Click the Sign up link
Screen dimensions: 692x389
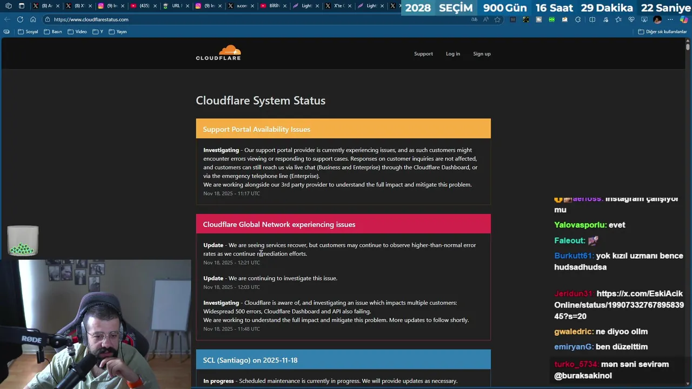coord(482,53)
